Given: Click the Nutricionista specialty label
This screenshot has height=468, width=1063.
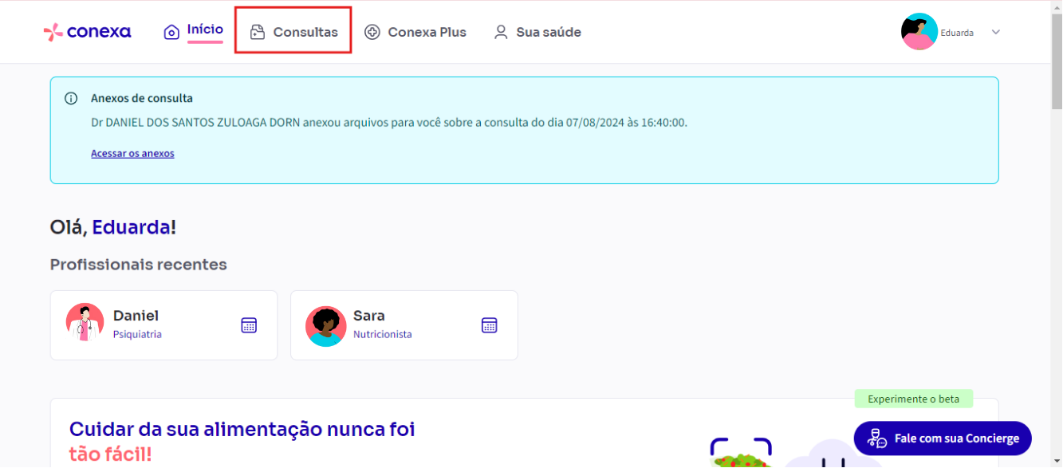Looking at the screenshot, I should (383, 335).
